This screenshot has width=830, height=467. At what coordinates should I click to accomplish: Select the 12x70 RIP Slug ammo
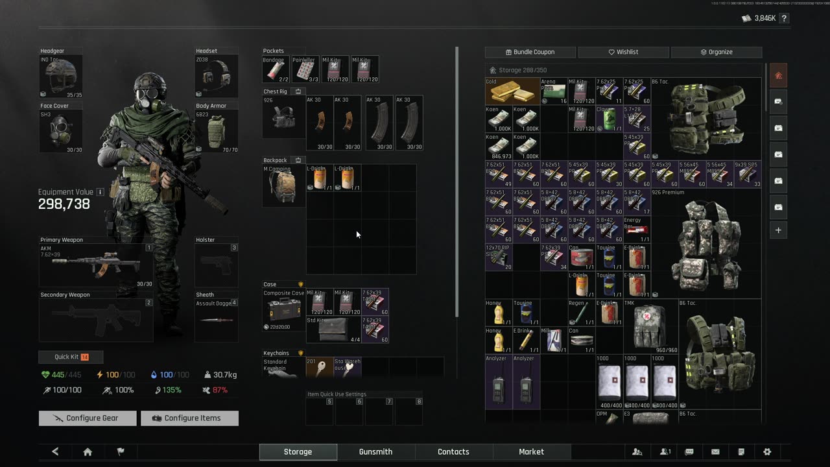pos(499,257)
